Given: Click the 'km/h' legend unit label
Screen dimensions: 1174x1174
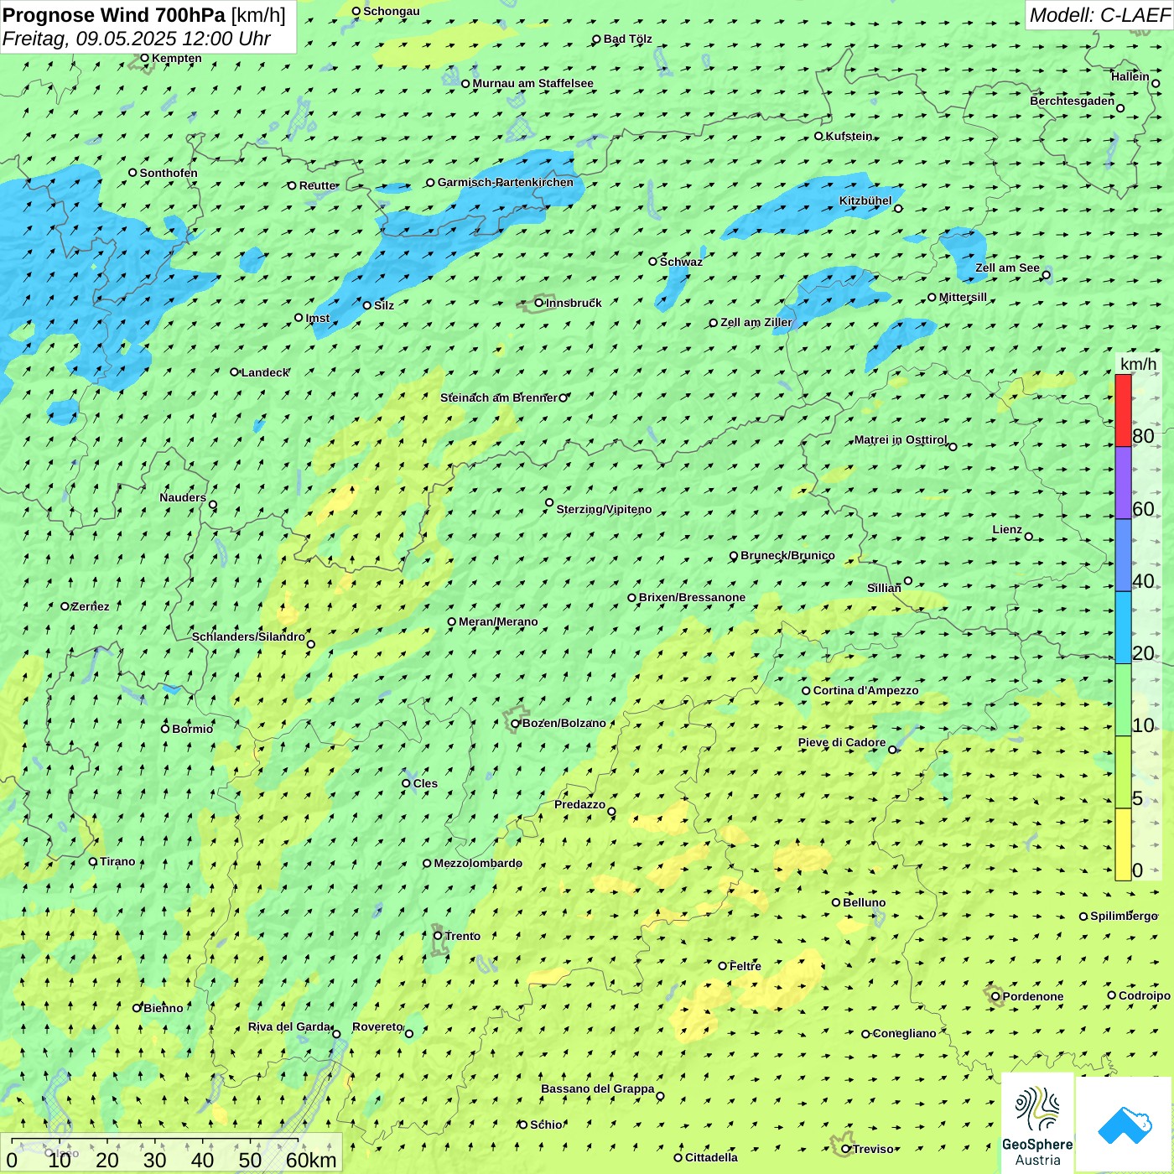Looking at the screenshot, I should (1138, 364).
